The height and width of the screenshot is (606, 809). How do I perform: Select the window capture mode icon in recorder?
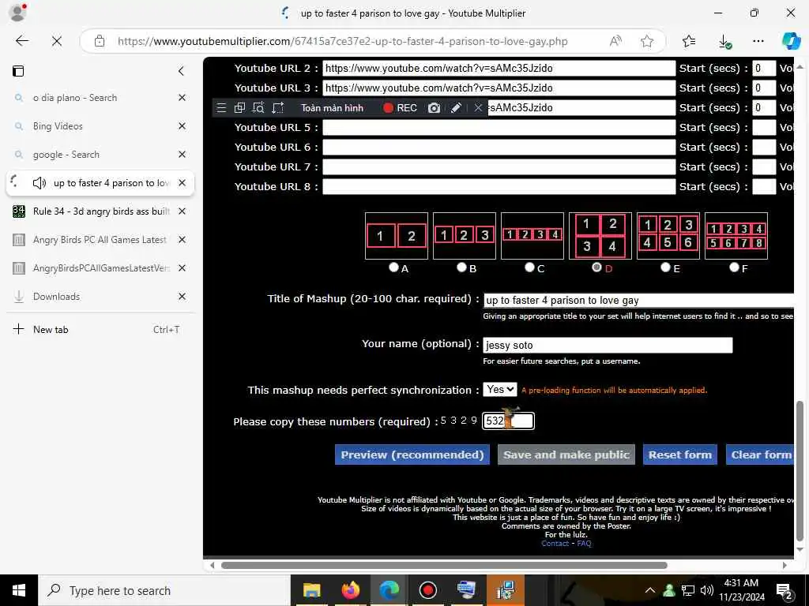click(x=239, y=107)
